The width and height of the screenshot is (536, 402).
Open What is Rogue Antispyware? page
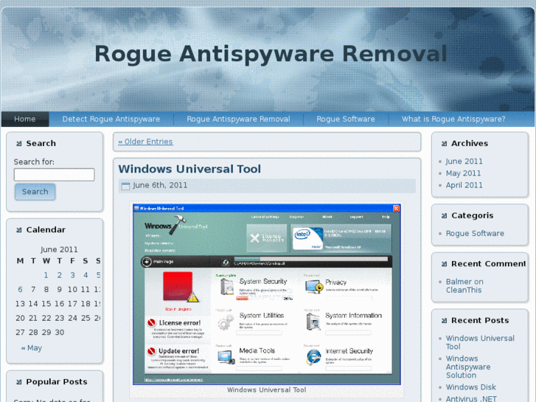(453, 119)
